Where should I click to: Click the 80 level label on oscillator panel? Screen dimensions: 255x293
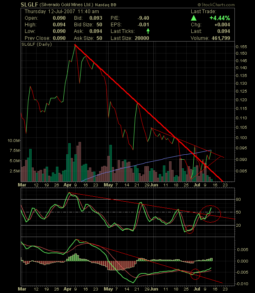(239, 200)
